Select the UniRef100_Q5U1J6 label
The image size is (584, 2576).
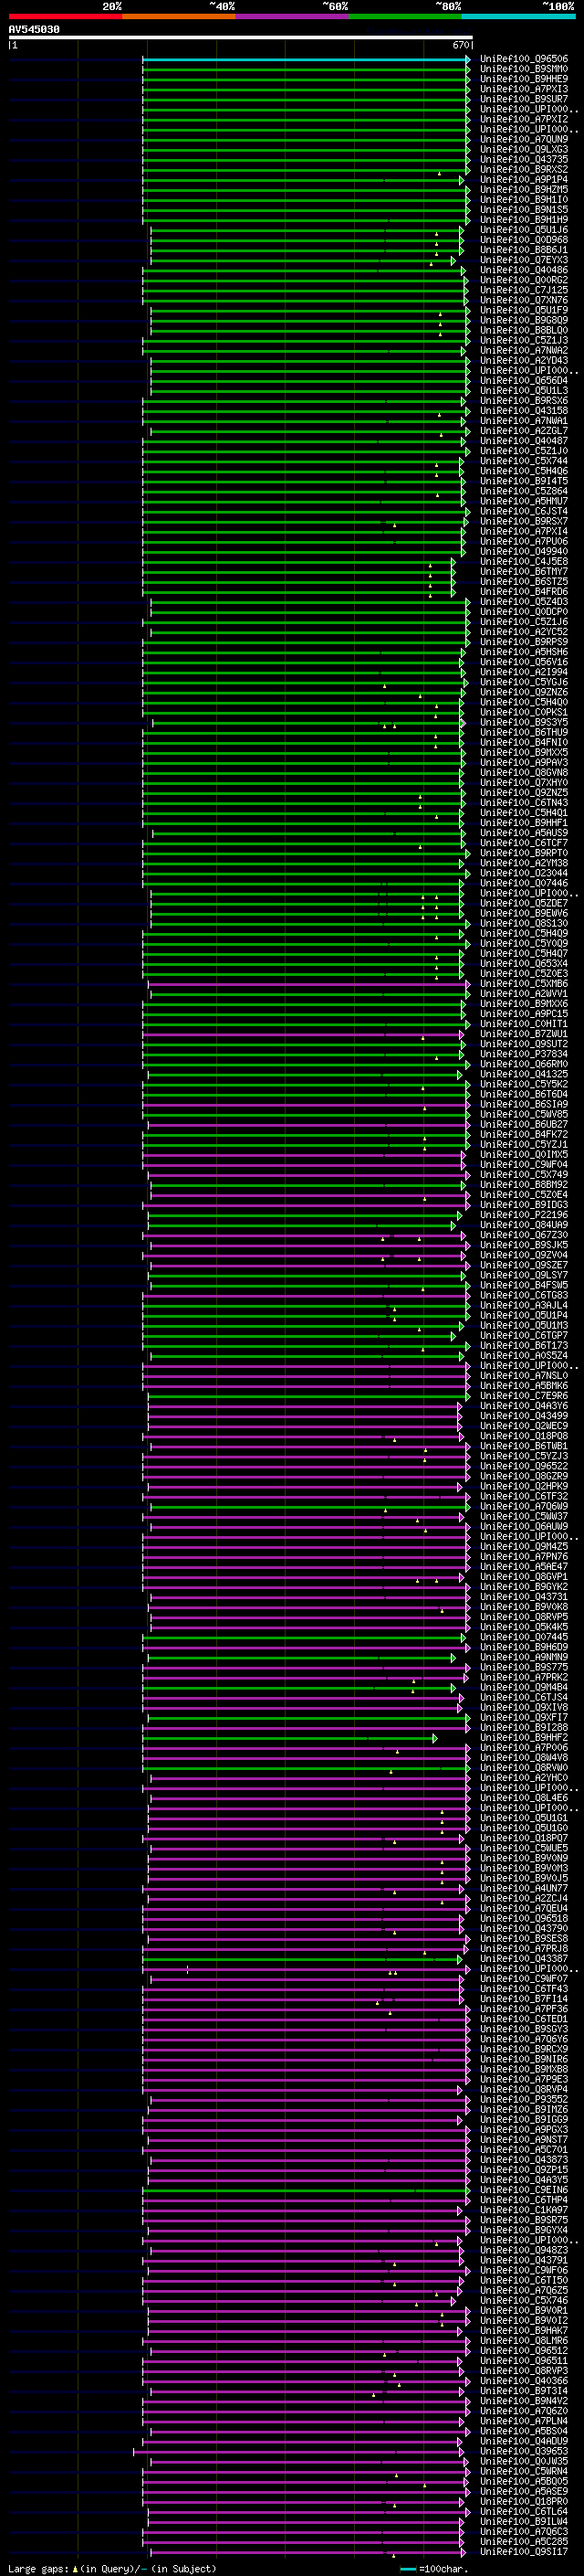coord(524,230)
